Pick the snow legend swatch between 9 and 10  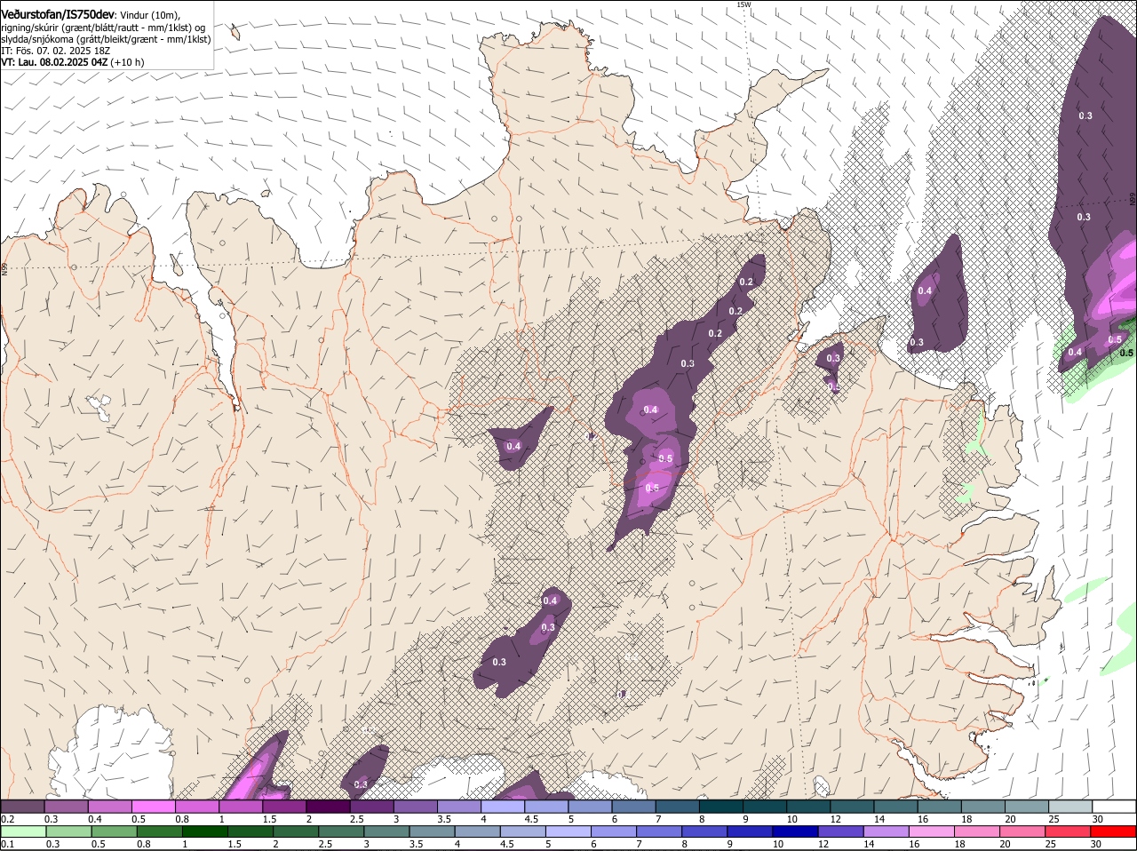tap(765, 806)
